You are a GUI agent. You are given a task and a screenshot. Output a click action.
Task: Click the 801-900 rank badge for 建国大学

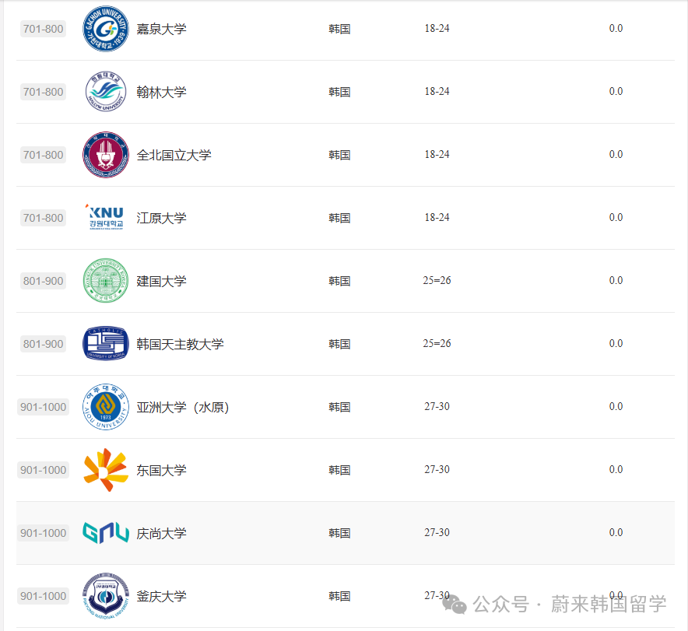(x=43, y=281)
